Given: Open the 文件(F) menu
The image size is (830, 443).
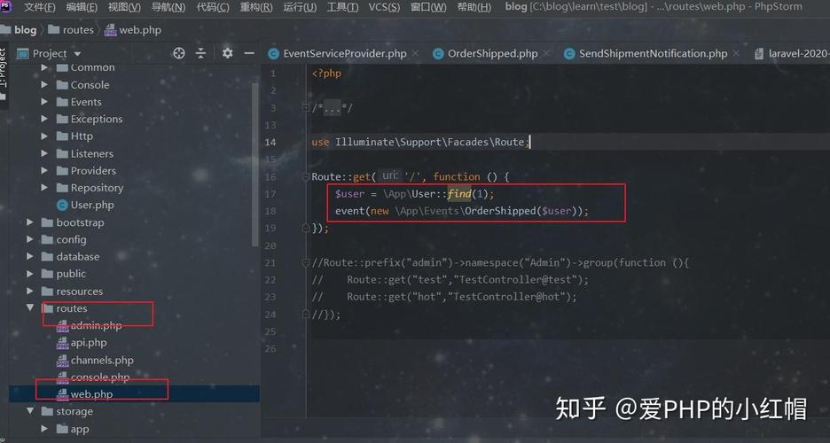Looking at the screenshot, I should pos(40,7).
